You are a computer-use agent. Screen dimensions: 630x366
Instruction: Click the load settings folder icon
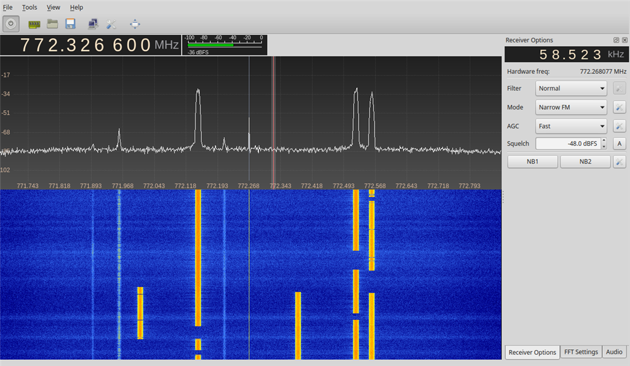(x=52, y=24)
